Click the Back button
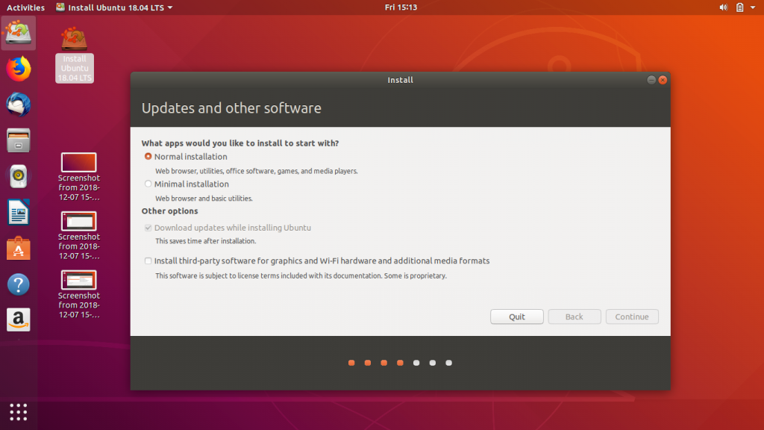The width and height of the screenshot is (764, 430). coord(574,317)
